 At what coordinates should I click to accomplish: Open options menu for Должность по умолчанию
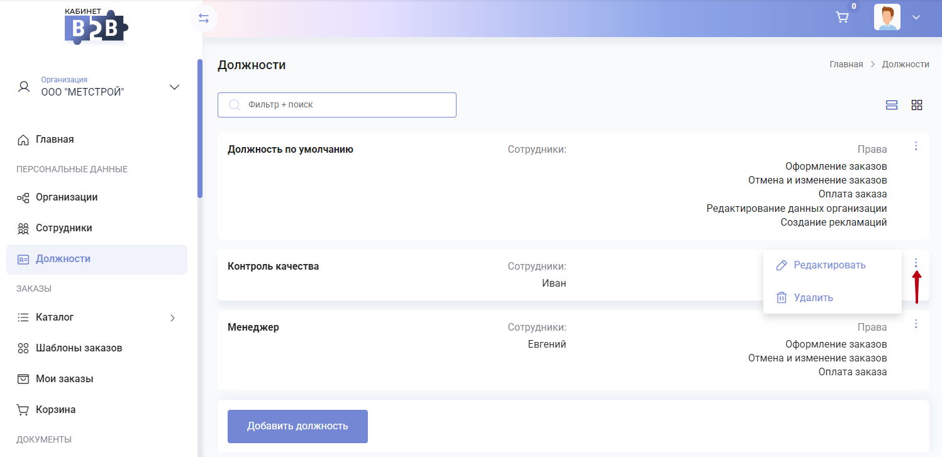pos(916,146)
